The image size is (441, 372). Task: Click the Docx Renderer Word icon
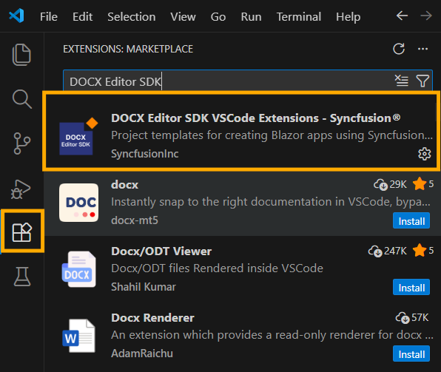coord(78,336)
